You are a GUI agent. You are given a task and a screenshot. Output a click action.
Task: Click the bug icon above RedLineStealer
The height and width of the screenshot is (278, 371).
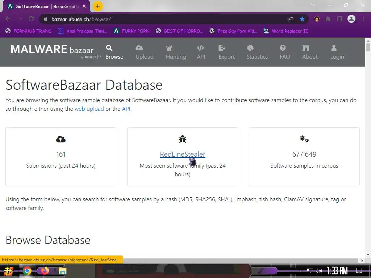tap(183, 139)
